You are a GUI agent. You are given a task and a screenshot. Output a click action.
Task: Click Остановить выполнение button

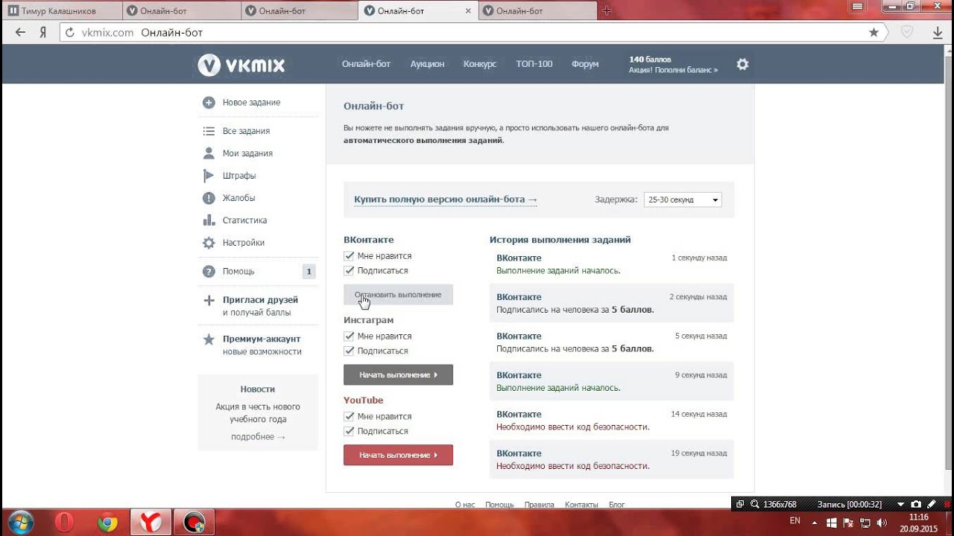[x=398, y=295]
